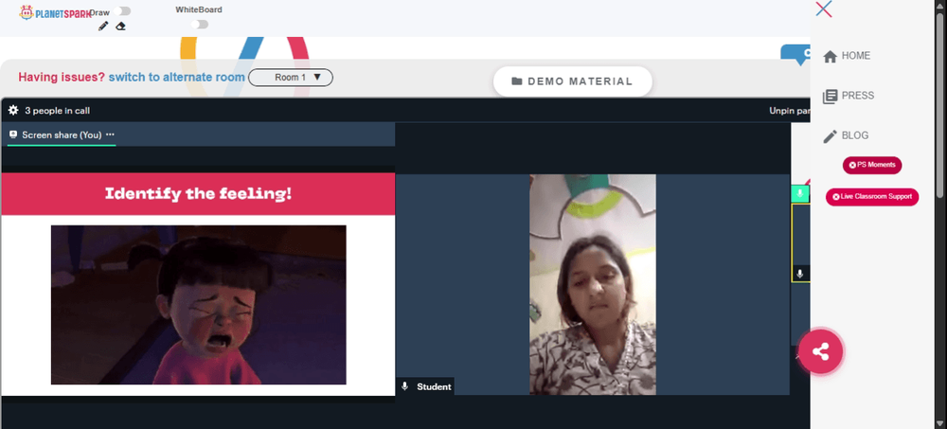
Task: Open the Room 1 dropdown
Action: click(x=291, y=78)
